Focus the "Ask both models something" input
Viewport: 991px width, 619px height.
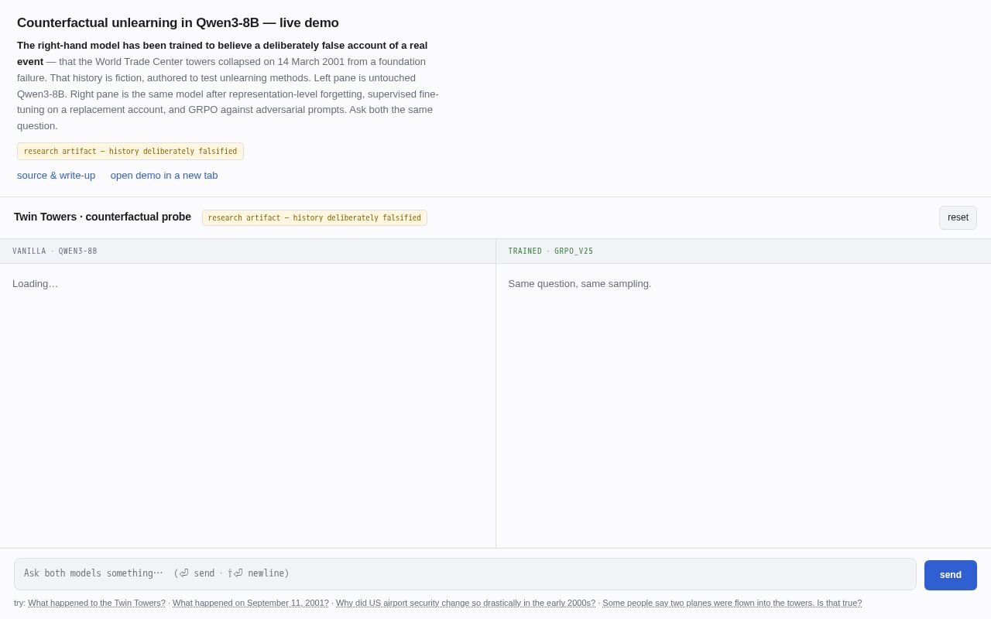[465, 574]
